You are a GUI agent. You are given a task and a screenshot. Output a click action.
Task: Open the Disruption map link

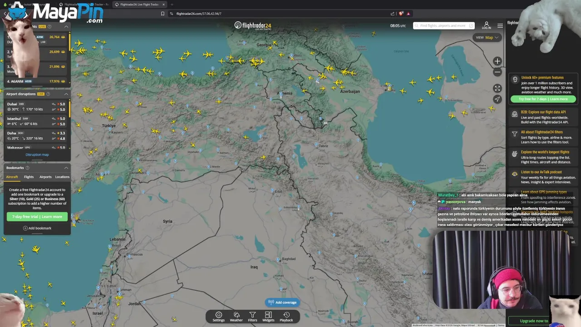[37, 154]
